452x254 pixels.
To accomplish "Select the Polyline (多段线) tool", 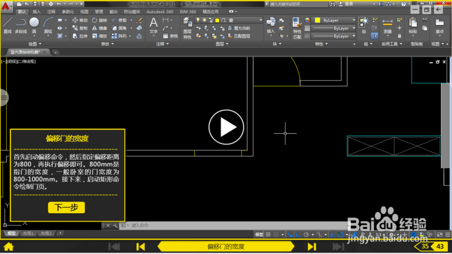I will 21,25.
